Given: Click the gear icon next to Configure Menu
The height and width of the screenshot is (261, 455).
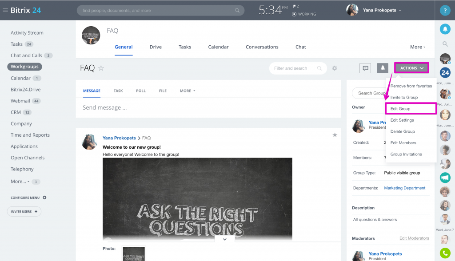Looking at the screenshot, I should point(44,198).
